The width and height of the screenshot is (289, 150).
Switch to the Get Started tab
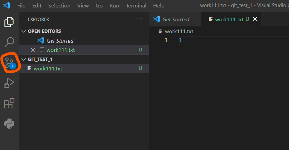(175, 19)
